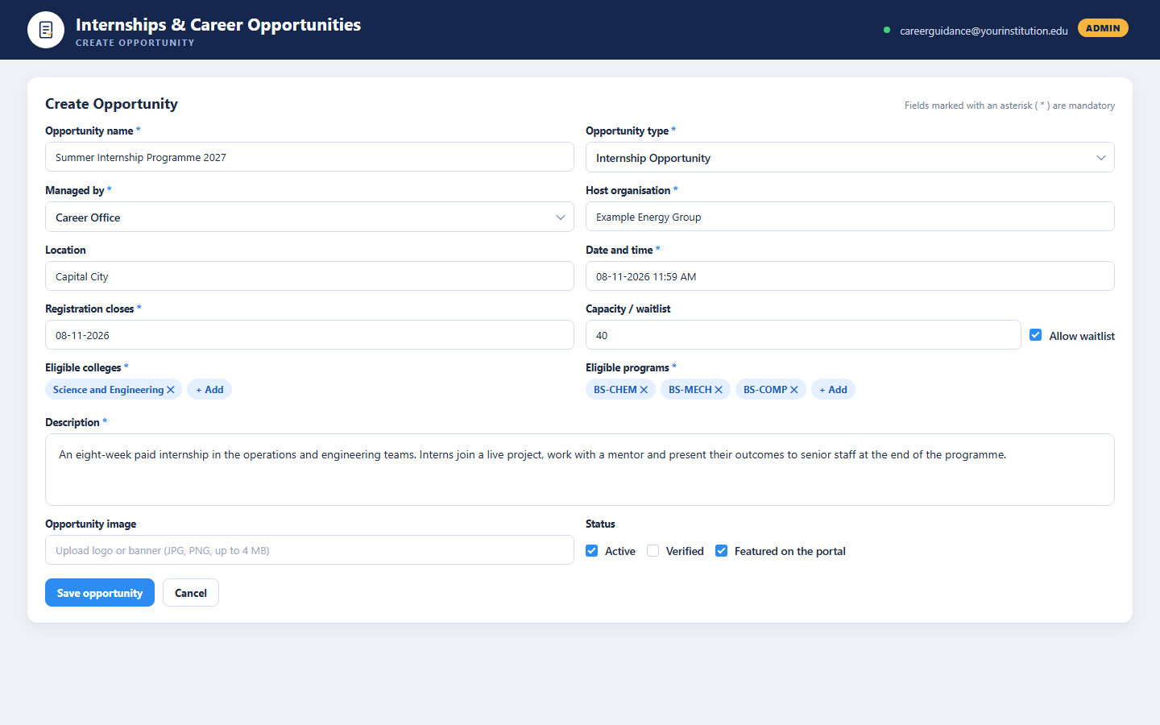Remove the BS-CHEM program tag
The image size is (1160, 725).
pyautogui.click(x=644, y=390)
